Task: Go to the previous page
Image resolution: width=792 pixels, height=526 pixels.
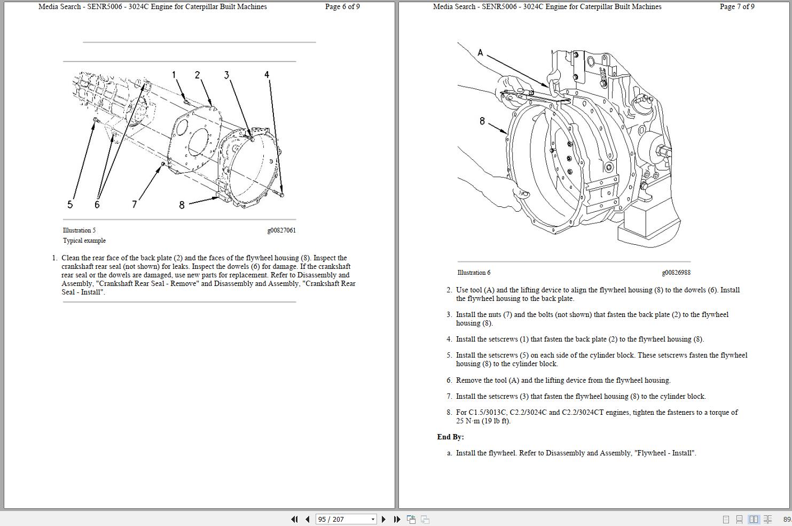Action: coord(307,519)
